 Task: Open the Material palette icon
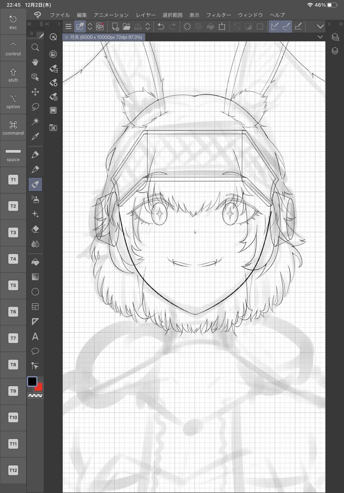pyautogui.click(x=53, y=128)
